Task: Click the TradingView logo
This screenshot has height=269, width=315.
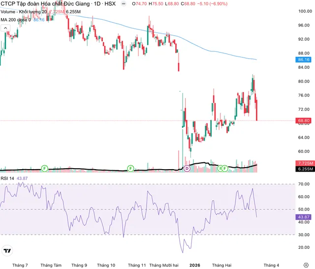Action: click(7, 251)
